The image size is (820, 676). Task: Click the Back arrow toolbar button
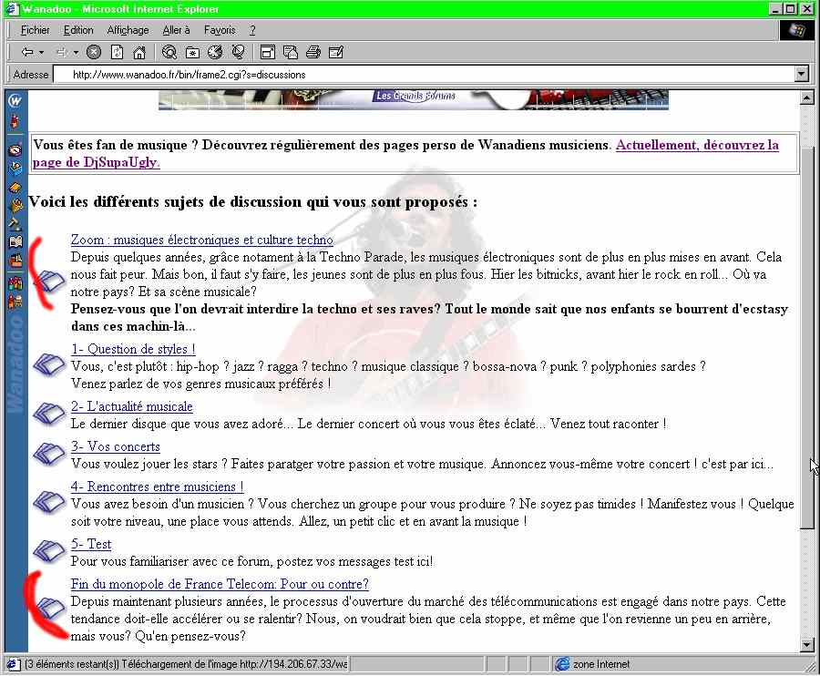[x=27, y=52]
